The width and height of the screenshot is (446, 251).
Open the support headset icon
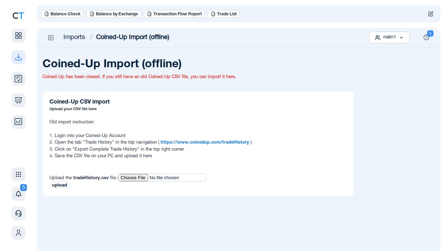[18, 213]
